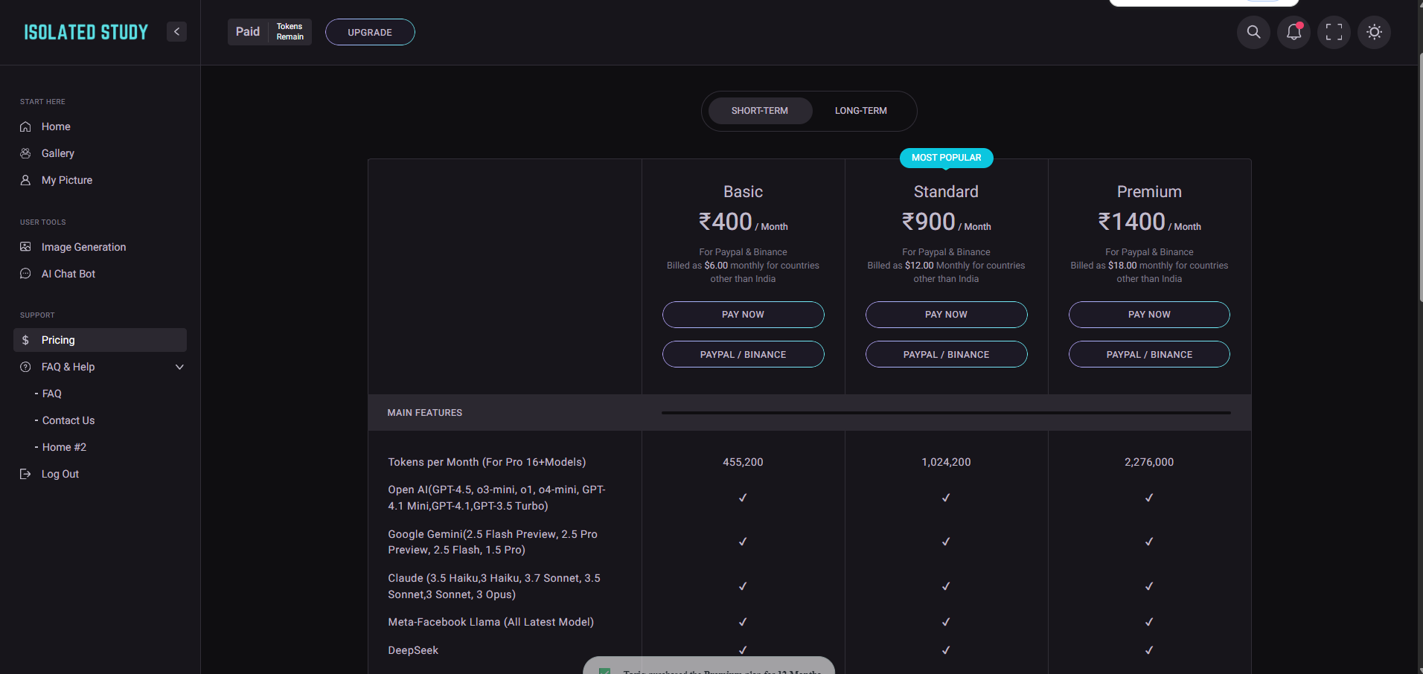Click Basic checkmark in the DeepSeek row
1423x674 pixels.
(x=743, y=650)
